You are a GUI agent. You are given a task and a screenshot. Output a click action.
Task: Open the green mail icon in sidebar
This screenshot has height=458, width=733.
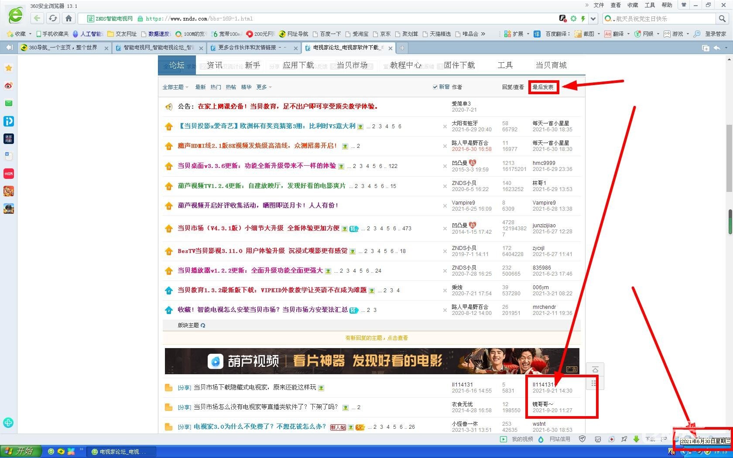coord(9,103)
